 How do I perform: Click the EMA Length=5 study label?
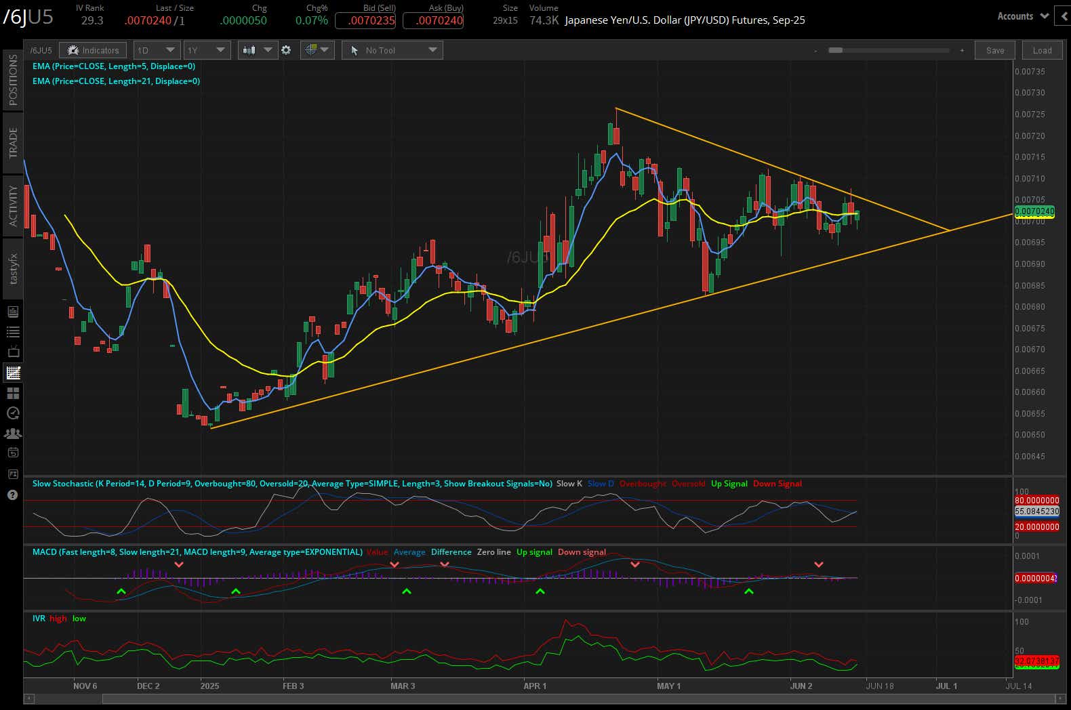(114, 66)
